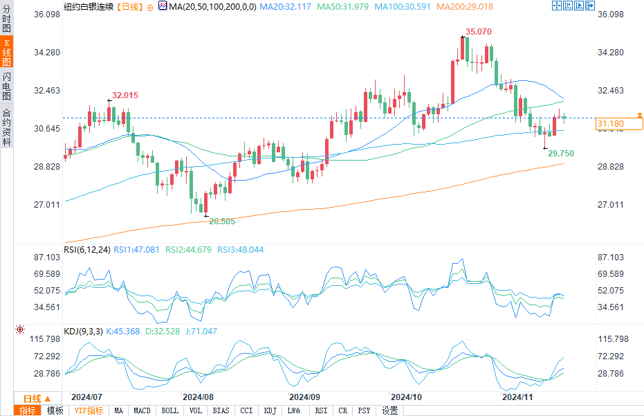644x416 pixels.
Task: Select the K线图 sidebar tab
Action: 7,52
